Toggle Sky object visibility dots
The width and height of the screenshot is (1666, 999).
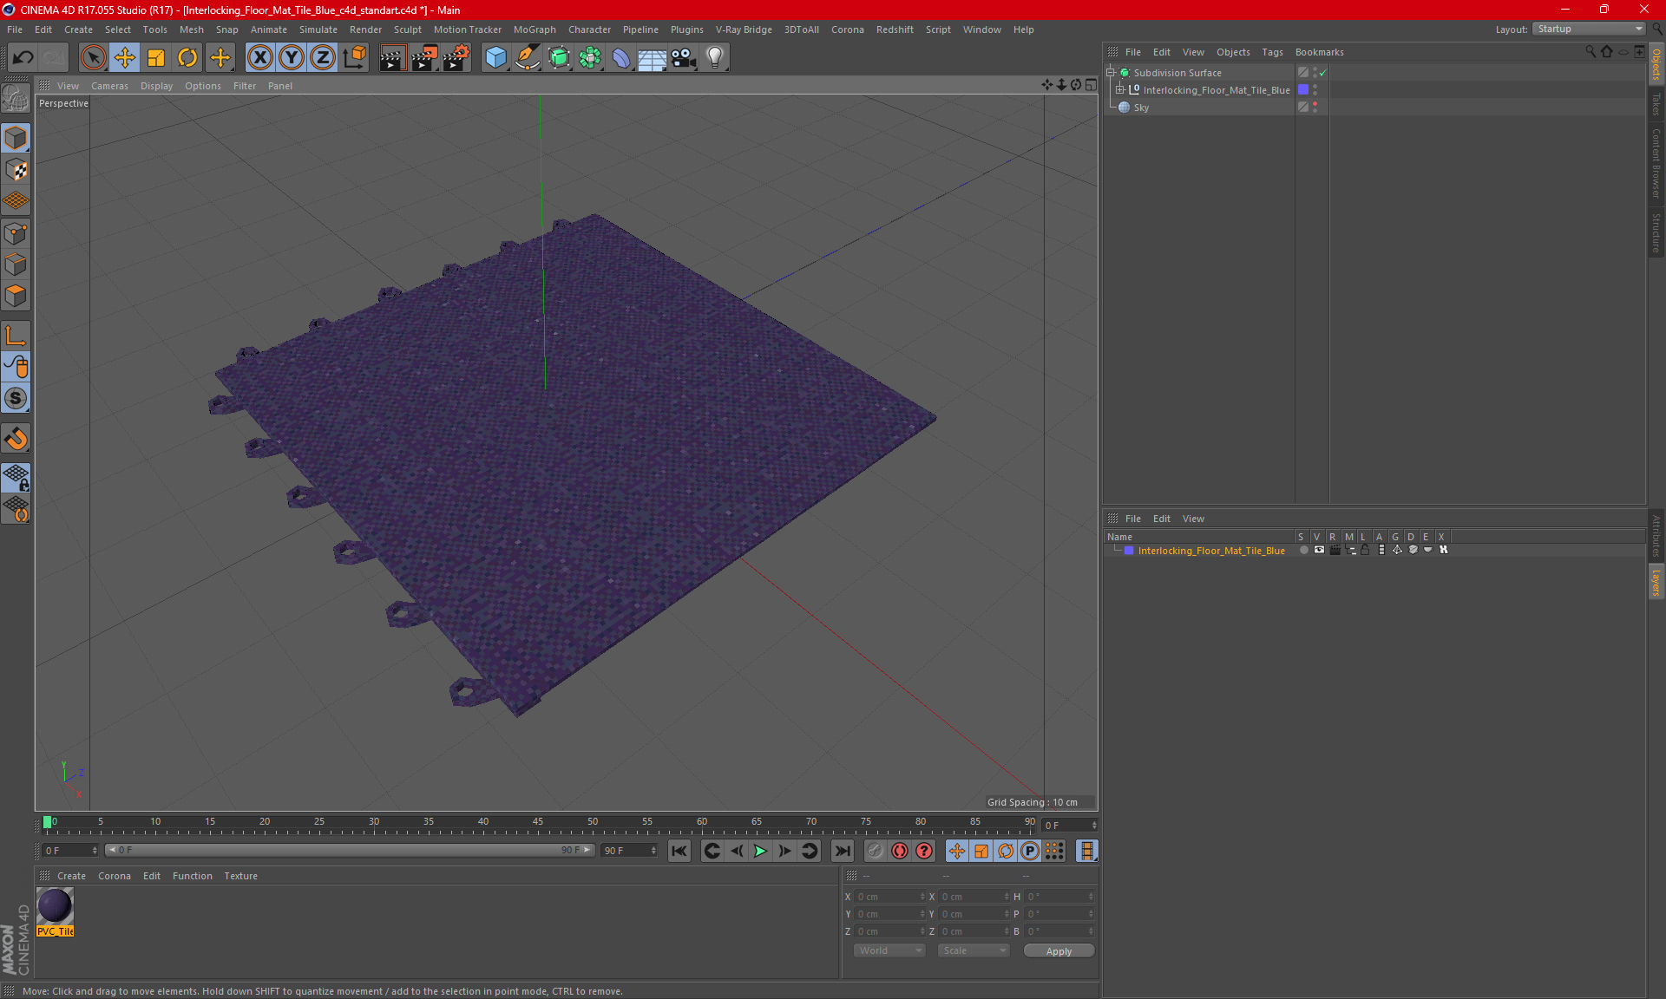point(1315,107)
